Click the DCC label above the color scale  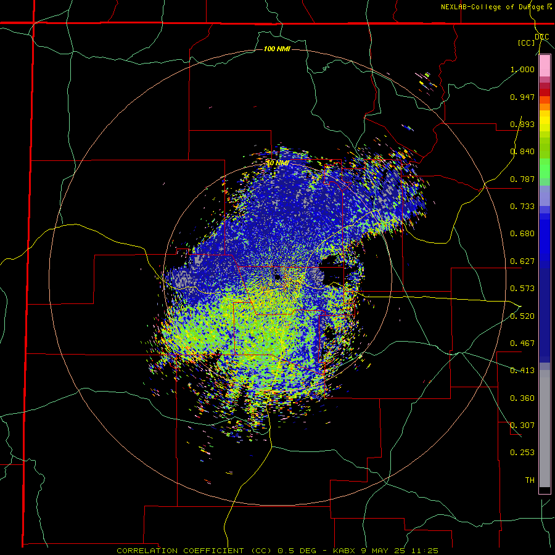tap(542, 37)
